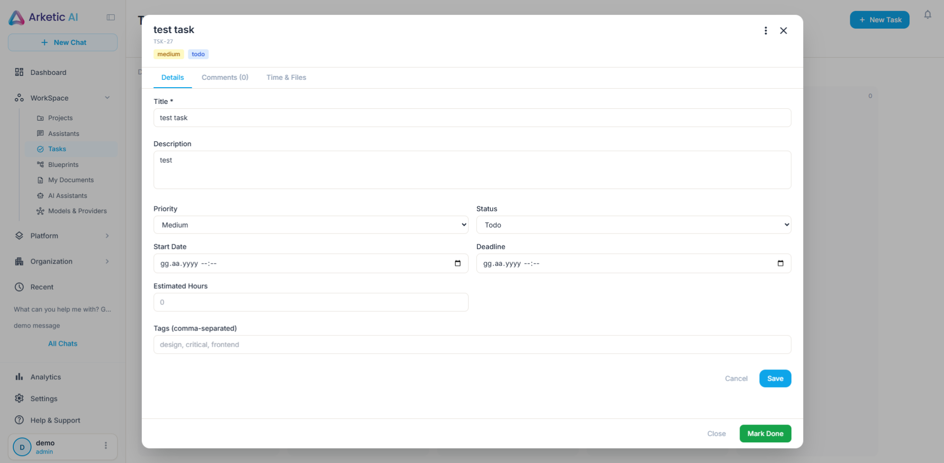The width and height of the screenshot is (944, 463).
Task: Click the WorkSpace nodes icon
Action: pos(19,98)
